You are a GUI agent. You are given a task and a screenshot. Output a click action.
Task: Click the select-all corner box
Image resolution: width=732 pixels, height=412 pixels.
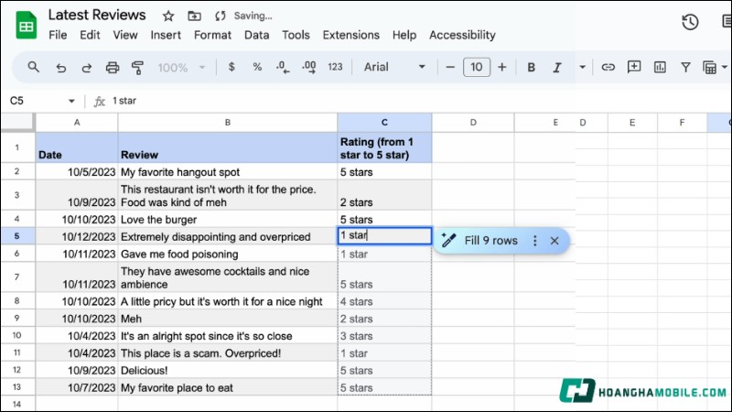[17, 123]
